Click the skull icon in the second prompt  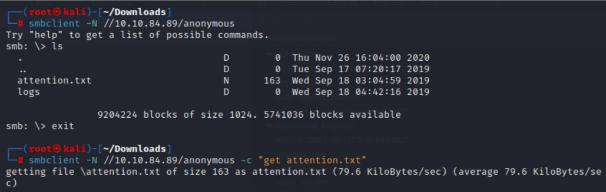[48, 149]
